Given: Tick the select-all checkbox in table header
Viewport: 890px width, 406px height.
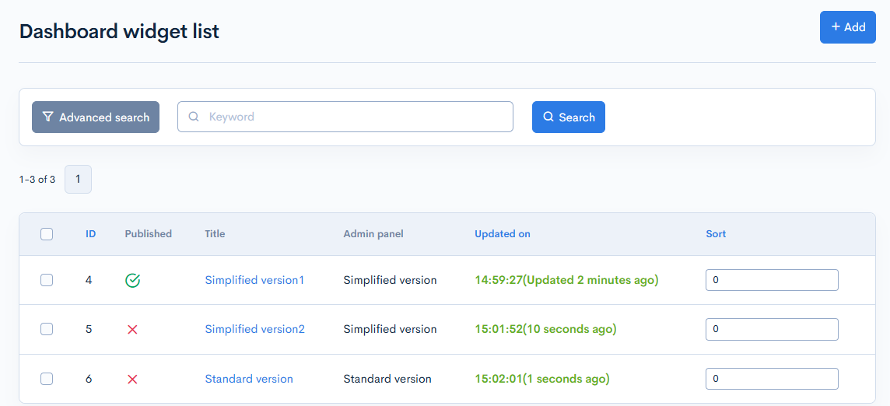Looking at the screenshot, I should [x=47, y=234].
